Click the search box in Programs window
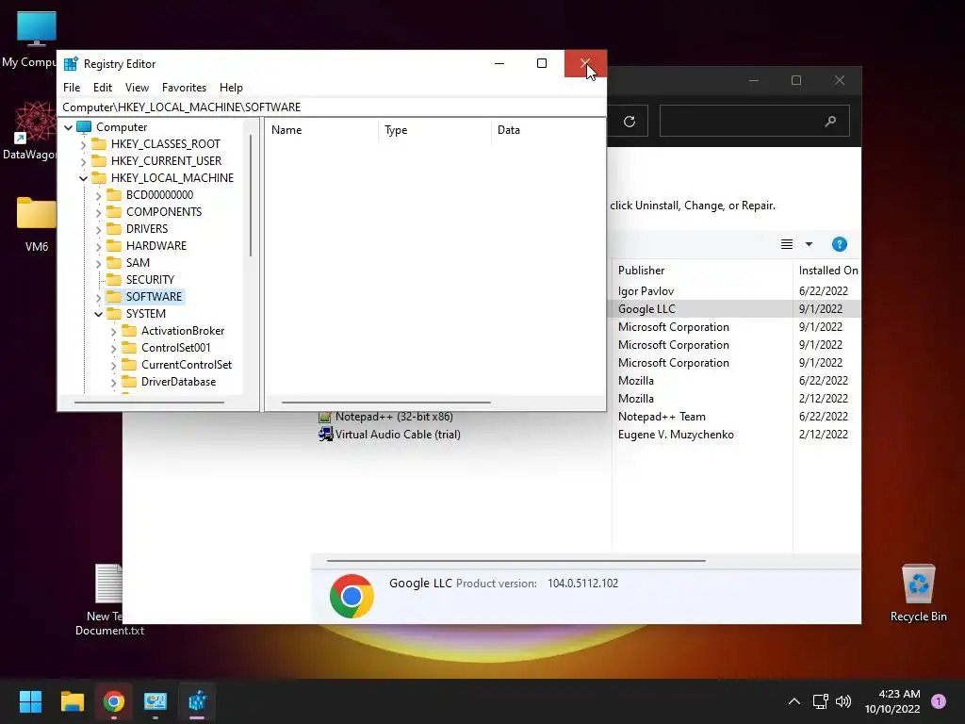This screenshot has height=724, width=965. point(755,121)
